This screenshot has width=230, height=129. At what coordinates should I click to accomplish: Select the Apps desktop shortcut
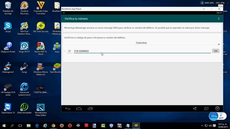pos(57,48)
